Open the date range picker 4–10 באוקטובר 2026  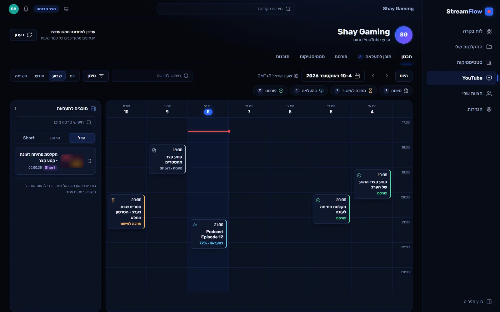point(333,76)
